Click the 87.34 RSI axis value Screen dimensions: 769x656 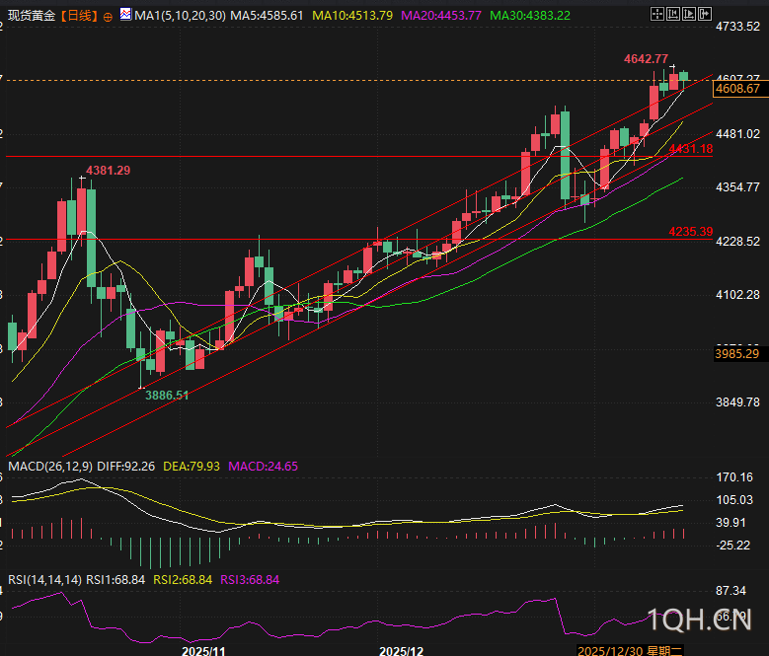pos(731,591)
